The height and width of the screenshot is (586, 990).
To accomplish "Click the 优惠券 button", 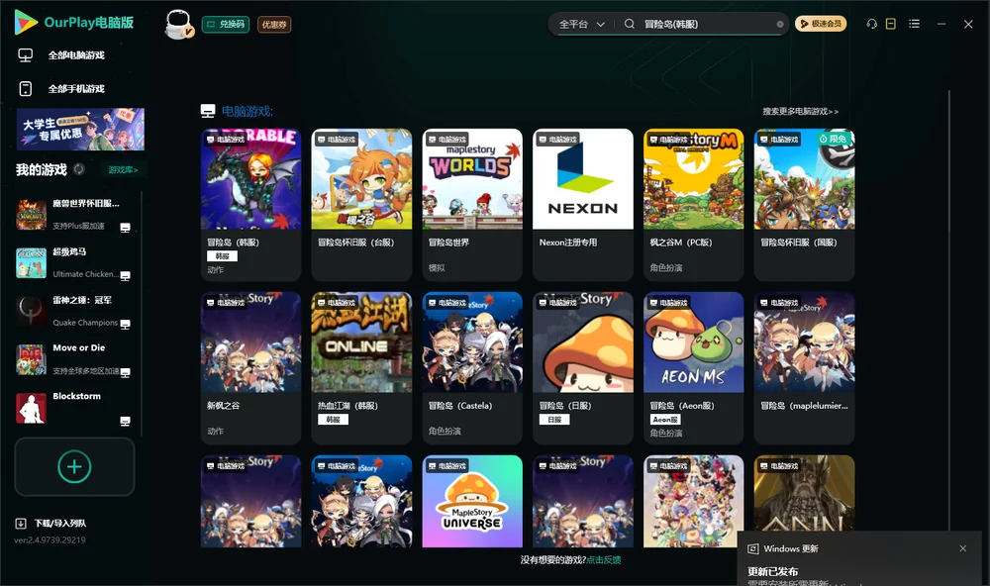I will pos(274,25).
